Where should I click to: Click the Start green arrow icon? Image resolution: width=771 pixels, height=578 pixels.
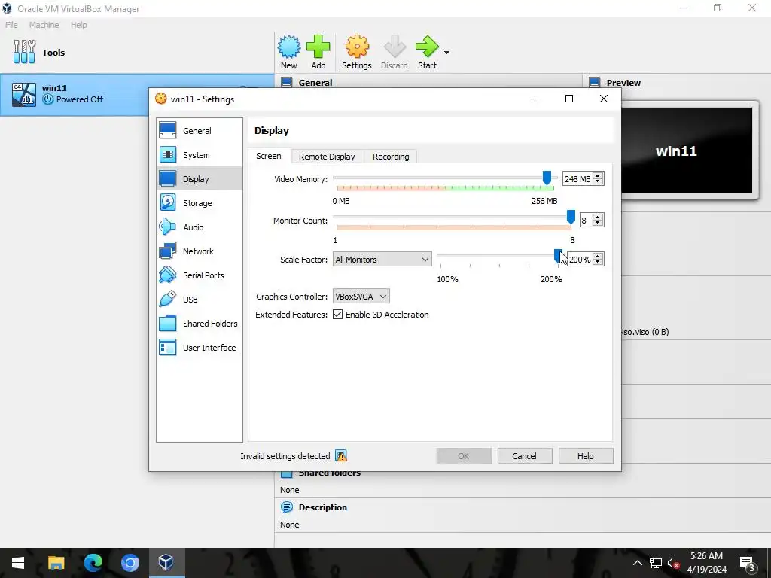click(427, 47)
